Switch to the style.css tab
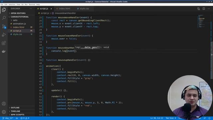 pyautogui.click(x=84, y=9)
